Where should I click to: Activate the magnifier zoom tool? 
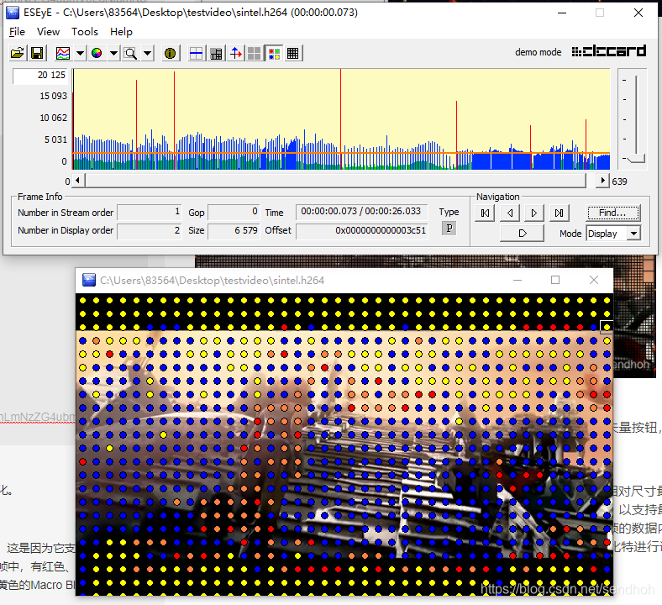tap(130, 53)
